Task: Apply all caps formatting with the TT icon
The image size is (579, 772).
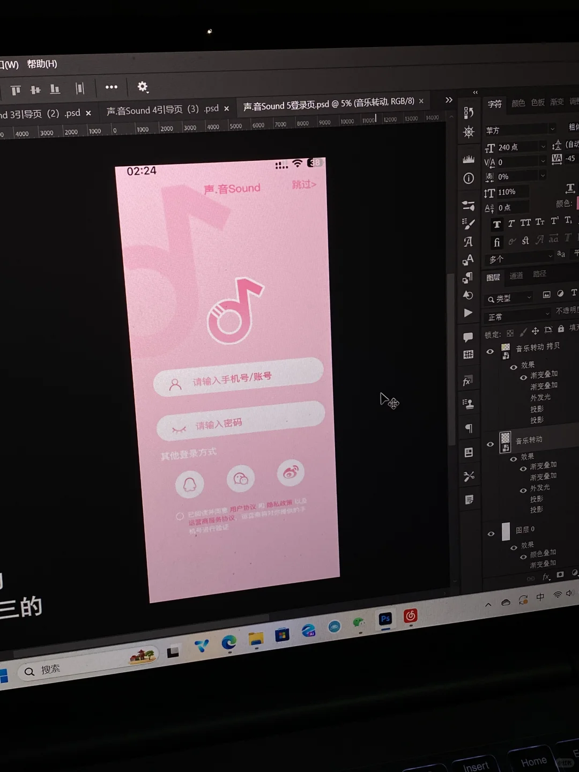Action: click(x=526, y=223)
